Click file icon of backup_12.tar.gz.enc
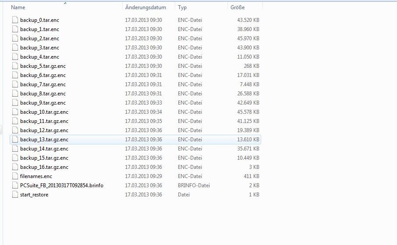The height and width of the screenshot is (245, 397). (x=15, y=130)
